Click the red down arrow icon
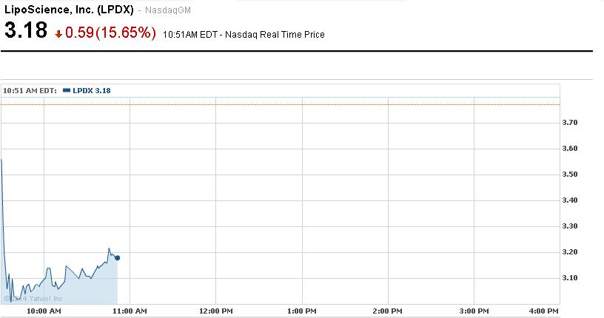The height and width of the screenshot is (318, 604). click(58, 35)
